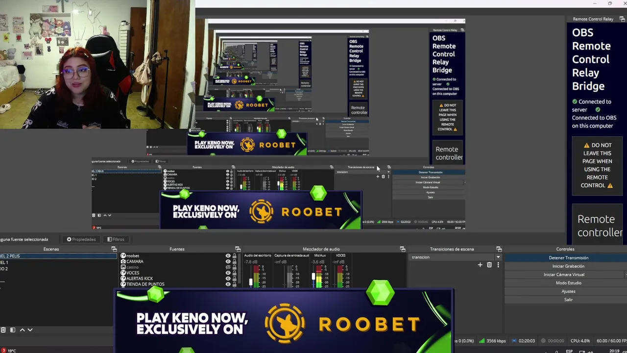Select the scene ending in '2 PELIS'
The height and width of the screenshot is (353, 627).
[x=58, y=256]
